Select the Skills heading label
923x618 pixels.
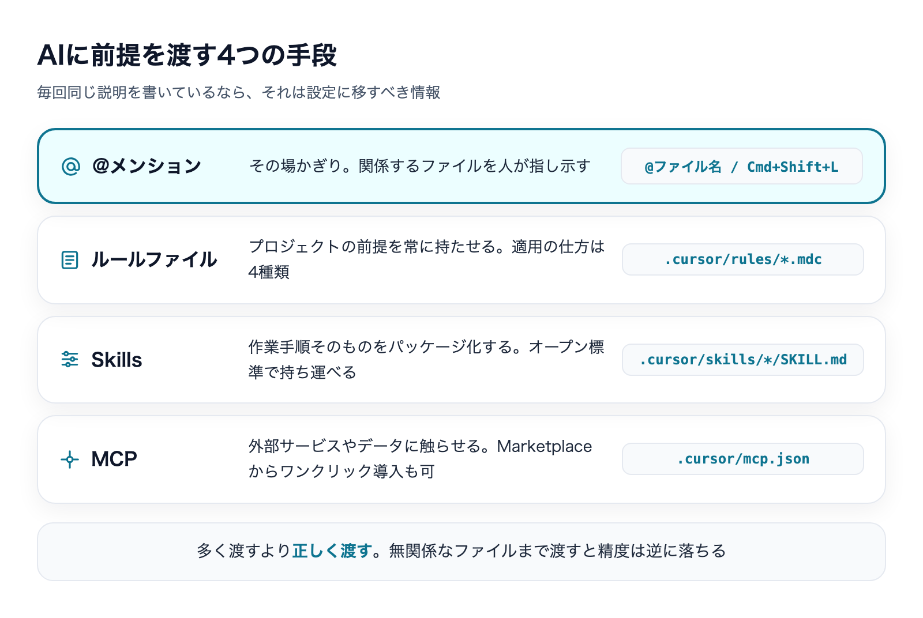pos(117,360)
